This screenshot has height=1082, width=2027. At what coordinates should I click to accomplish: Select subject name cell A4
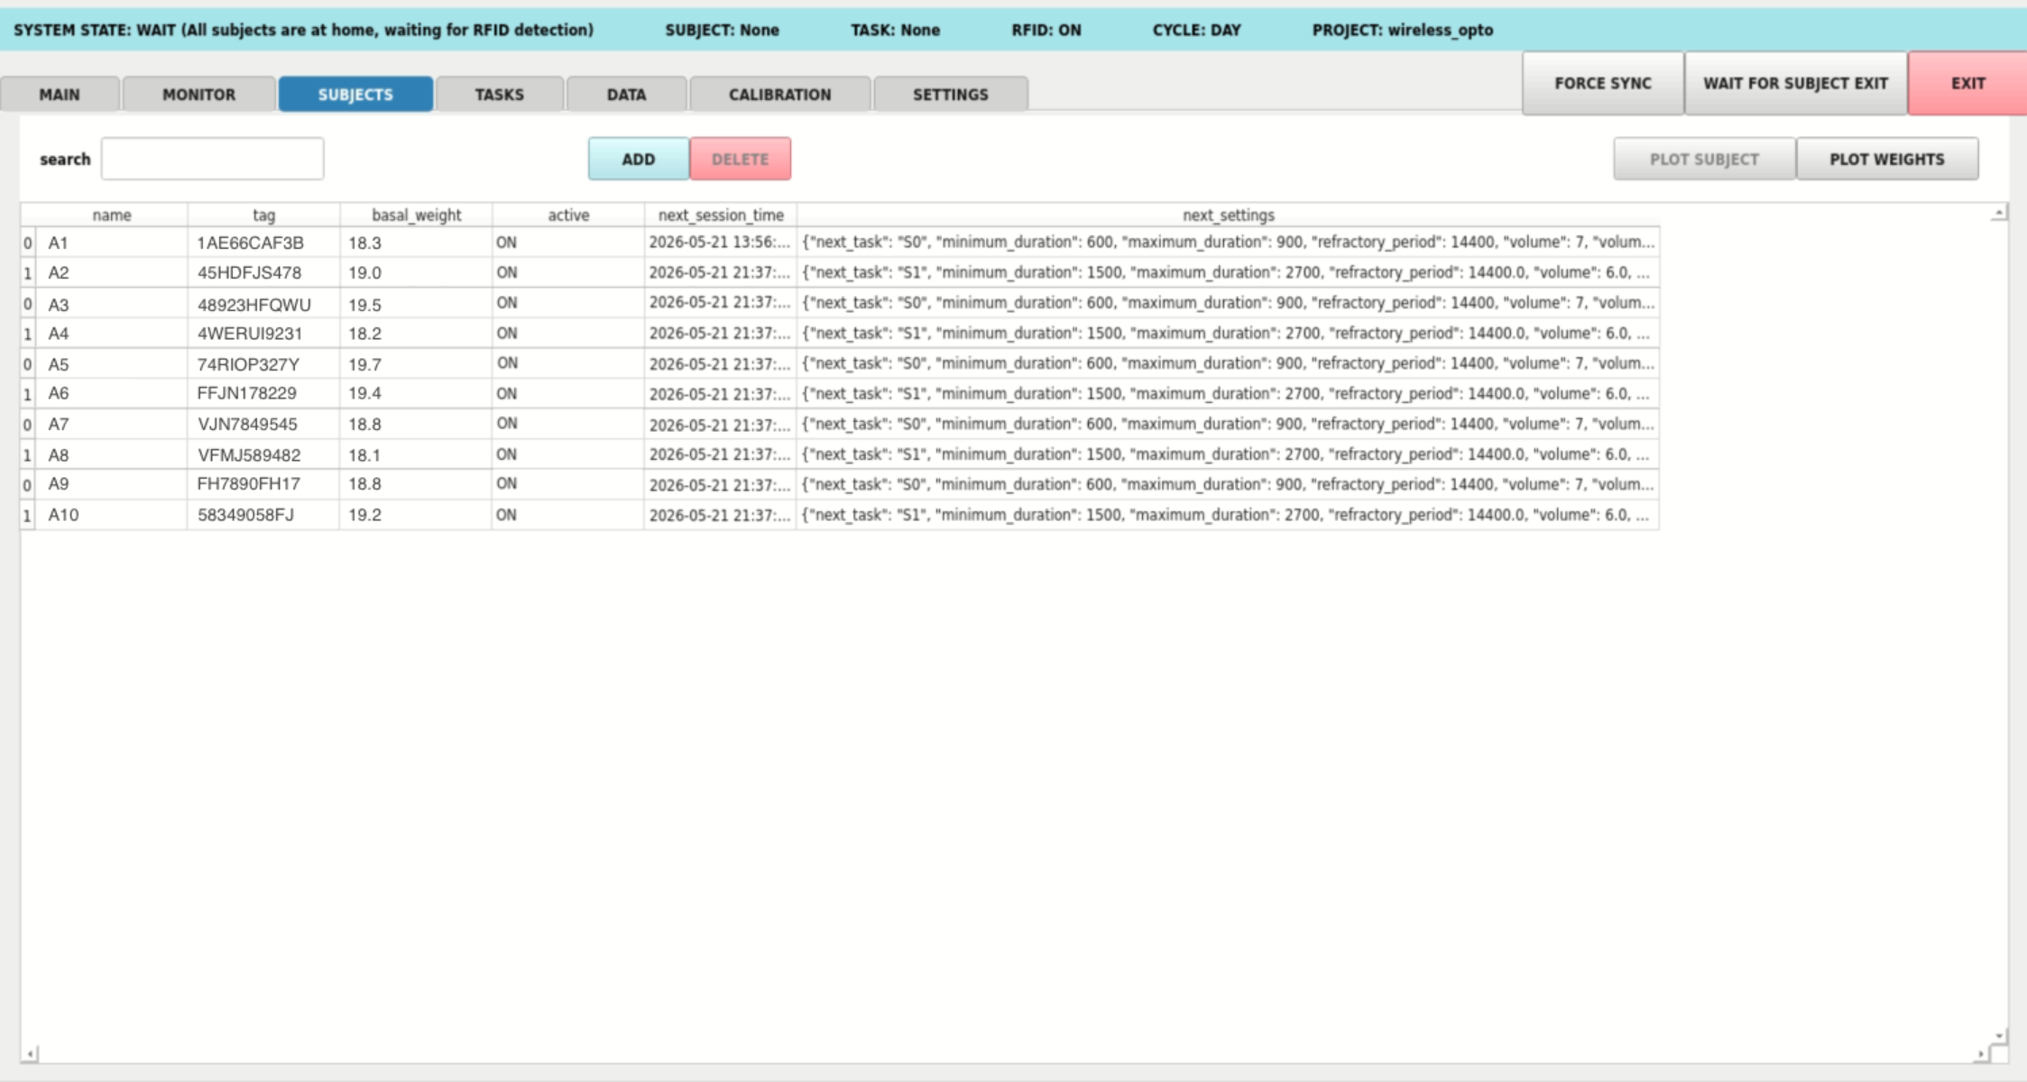coord(111,334)
